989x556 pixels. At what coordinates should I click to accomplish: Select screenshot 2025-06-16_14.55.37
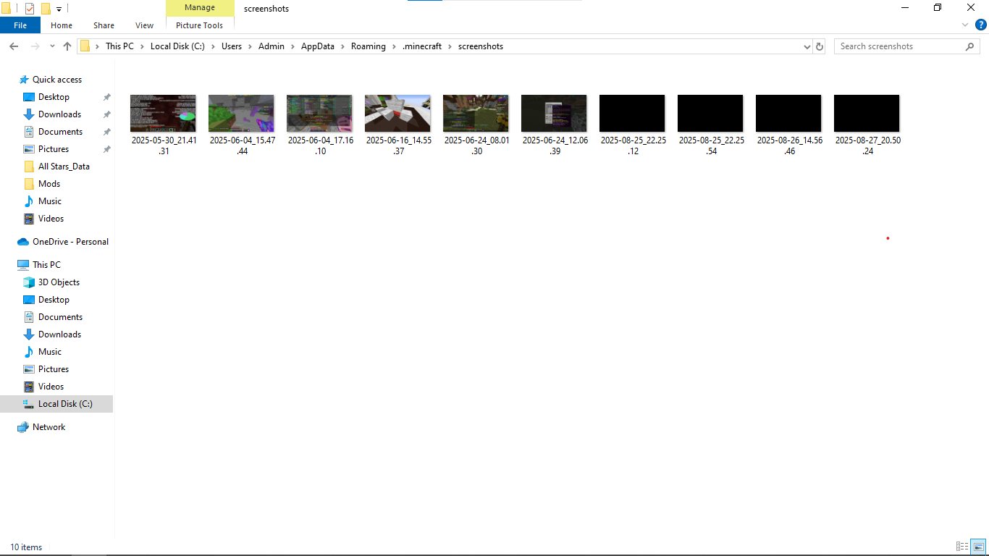coord(398,124)
